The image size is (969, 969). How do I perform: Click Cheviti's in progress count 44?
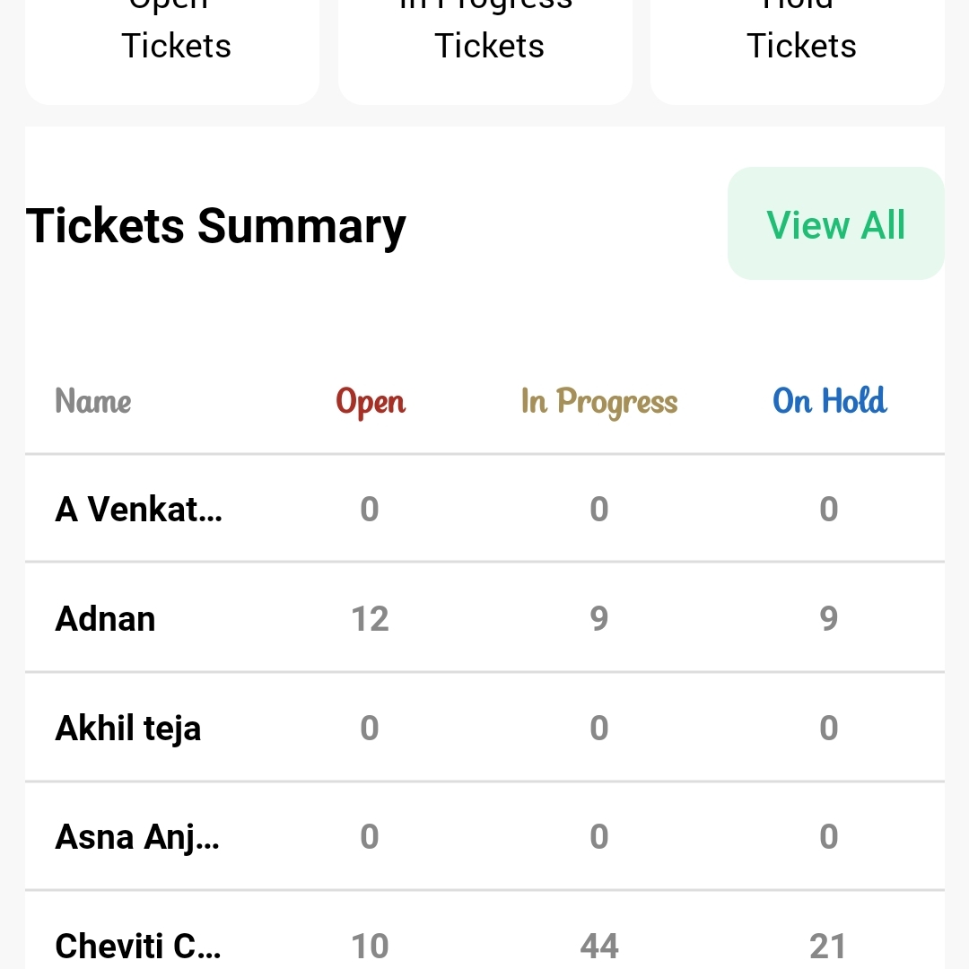click(599, 946)
